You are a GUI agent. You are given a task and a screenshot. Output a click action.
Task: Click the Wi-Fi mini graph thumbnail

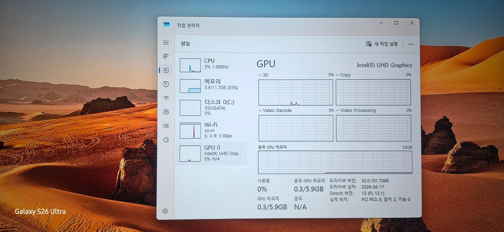(x=190, y=131)
